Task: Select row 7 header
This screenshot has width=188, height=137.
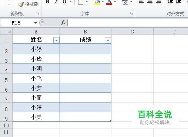Action: pos(6,98)
